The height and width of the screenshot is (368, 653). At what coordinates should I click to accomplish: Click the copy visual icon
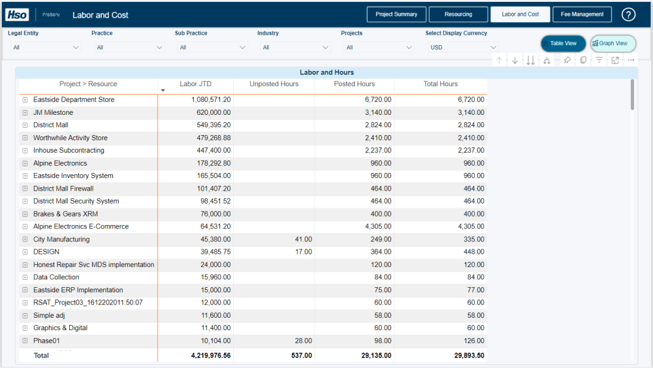click(x=583, y=60)
